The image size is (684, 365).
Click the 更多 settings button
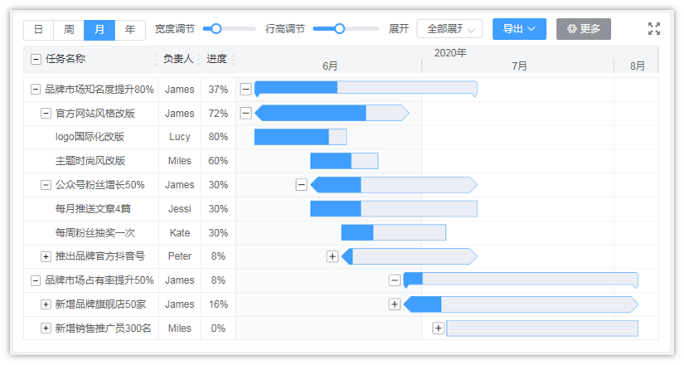coord(583,29)
